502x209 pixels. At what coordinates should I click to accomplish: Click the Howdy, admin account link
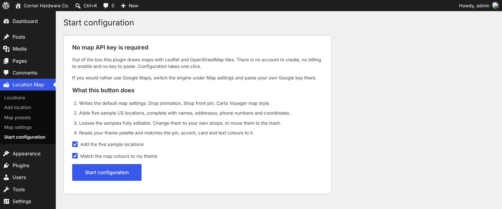(474, 6)
